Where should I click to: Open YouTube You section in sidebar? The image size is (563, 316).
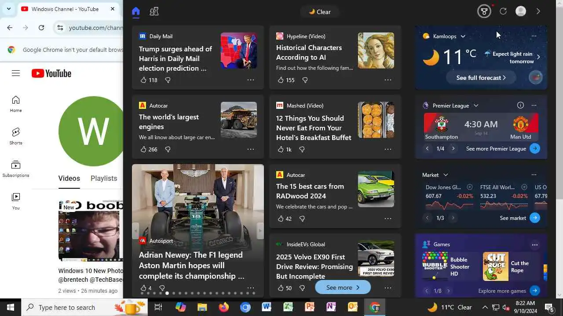(16, 201)
